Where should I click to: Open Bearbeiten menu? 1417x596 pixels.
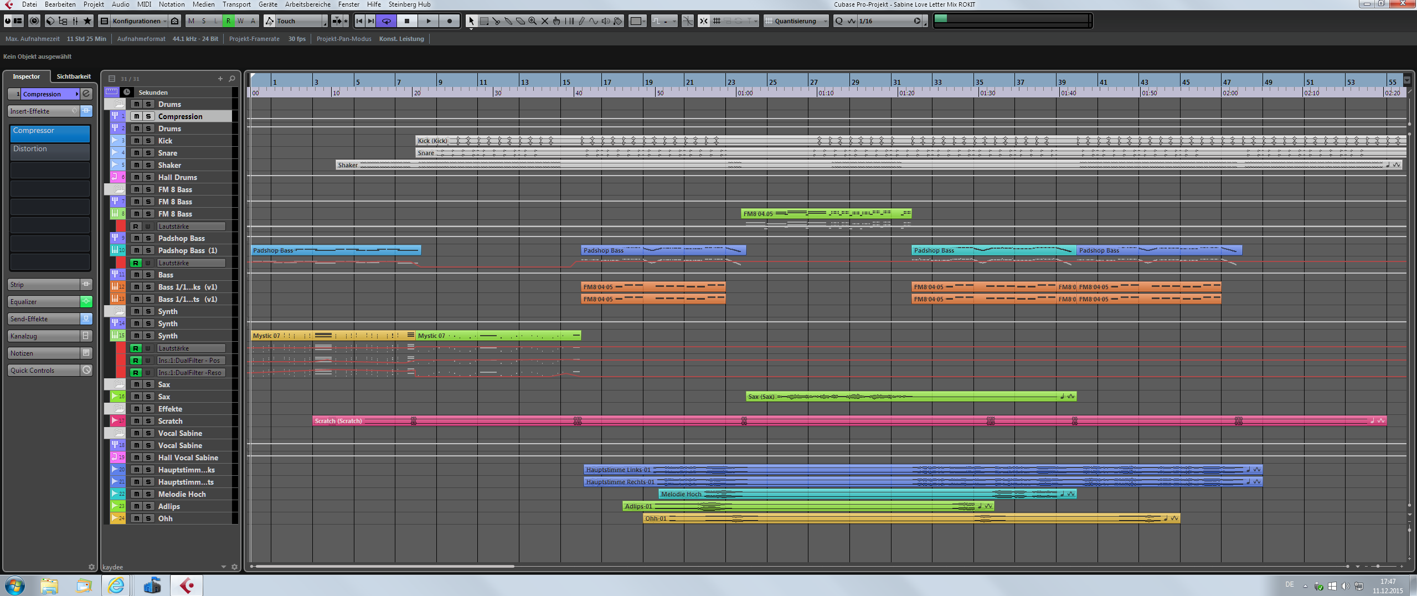[60, 4]
